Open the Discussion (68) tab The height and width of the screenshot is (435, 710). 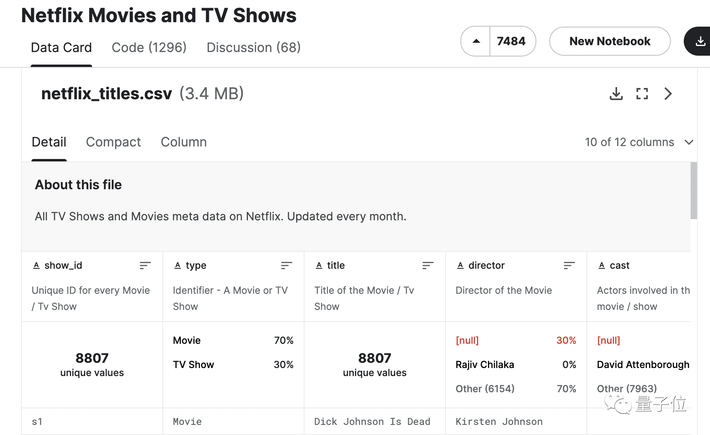[254, 48]
